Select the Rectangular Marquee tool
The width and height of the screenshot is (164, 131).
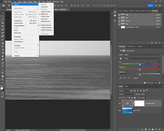coord(2,16)
